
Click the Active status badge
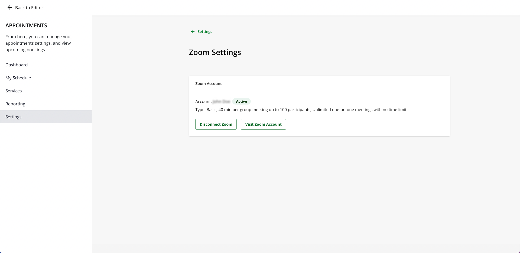tap(241, 101)
